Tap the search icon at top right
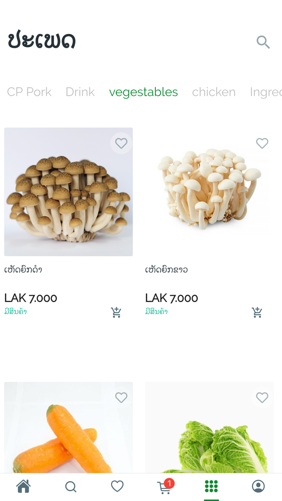Viewport: 282px width, 501px height. (x=263, y=42)
